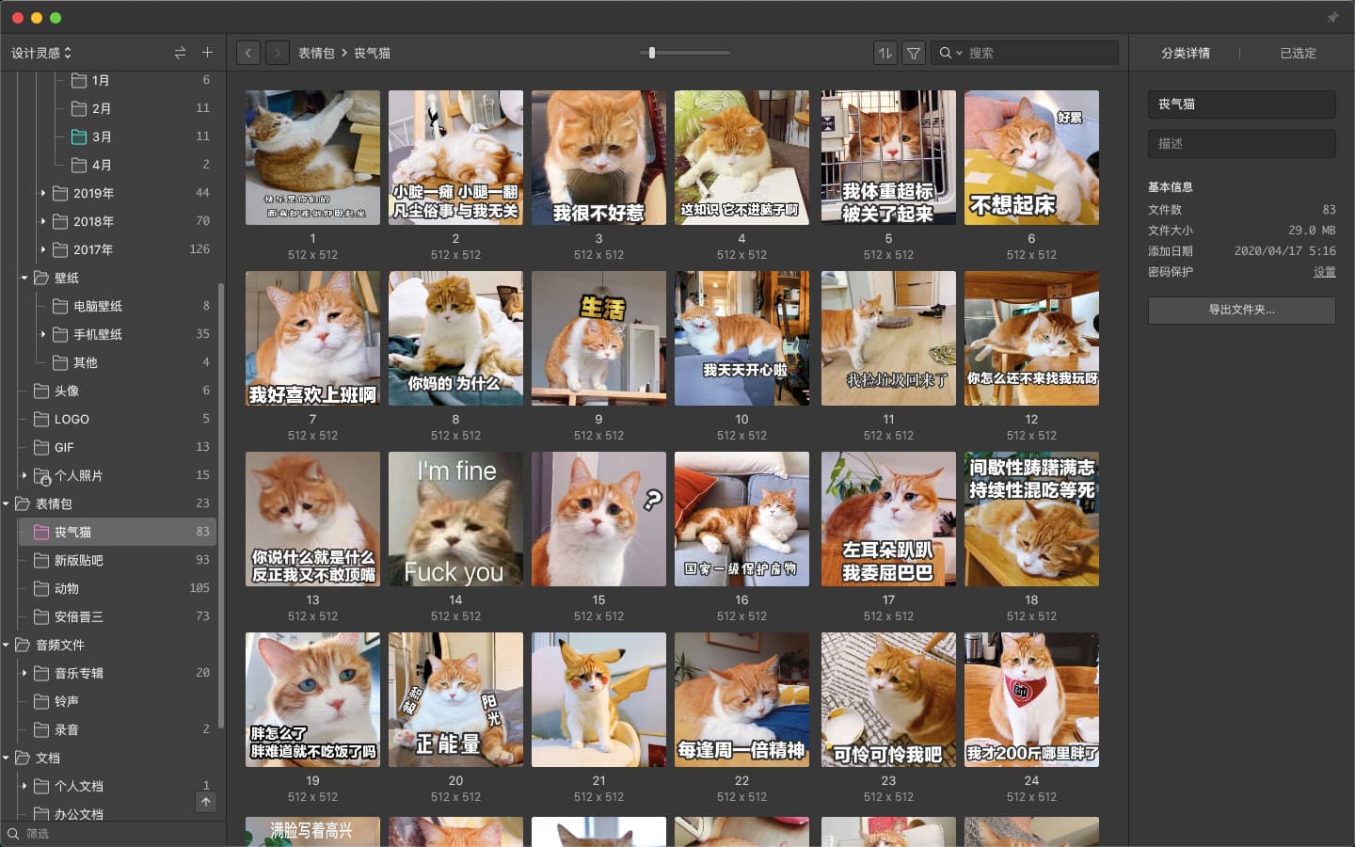
Task: Expand the search options dropdown arrow
Action: [x=959, y=53]
